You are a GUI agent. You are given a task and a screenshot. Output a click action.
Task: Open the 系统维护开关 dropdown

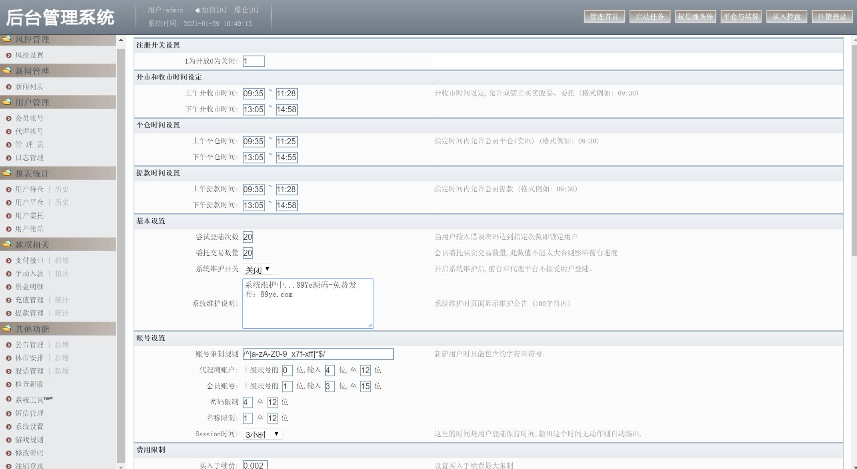click(x=258, y=269)
